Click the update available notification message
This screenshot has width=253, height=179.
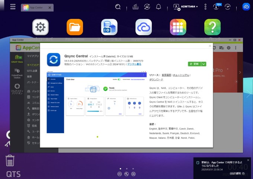[222, 164]
